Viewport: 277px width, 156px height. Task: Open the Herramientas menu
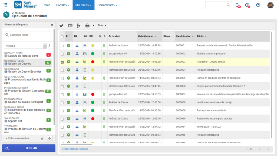pyautogui.click(x=107, y=5)
